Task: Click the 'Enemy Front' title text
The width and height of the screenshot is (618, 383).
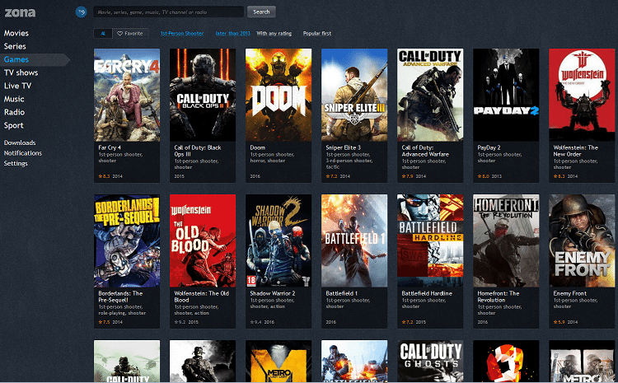Action: [570, 293]
